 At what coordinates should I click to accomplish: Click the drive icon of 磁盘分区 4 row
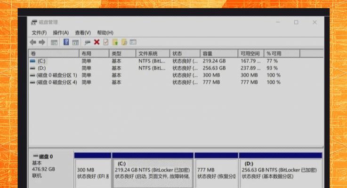tap(32, 82)
